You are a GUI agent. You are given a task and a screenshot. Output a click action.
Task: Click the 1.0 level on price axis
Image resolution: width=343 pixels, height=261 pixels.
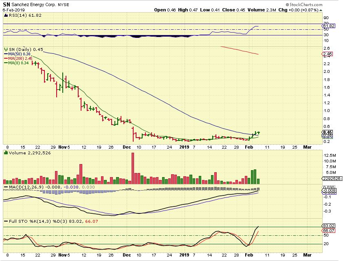coord(327,111)
